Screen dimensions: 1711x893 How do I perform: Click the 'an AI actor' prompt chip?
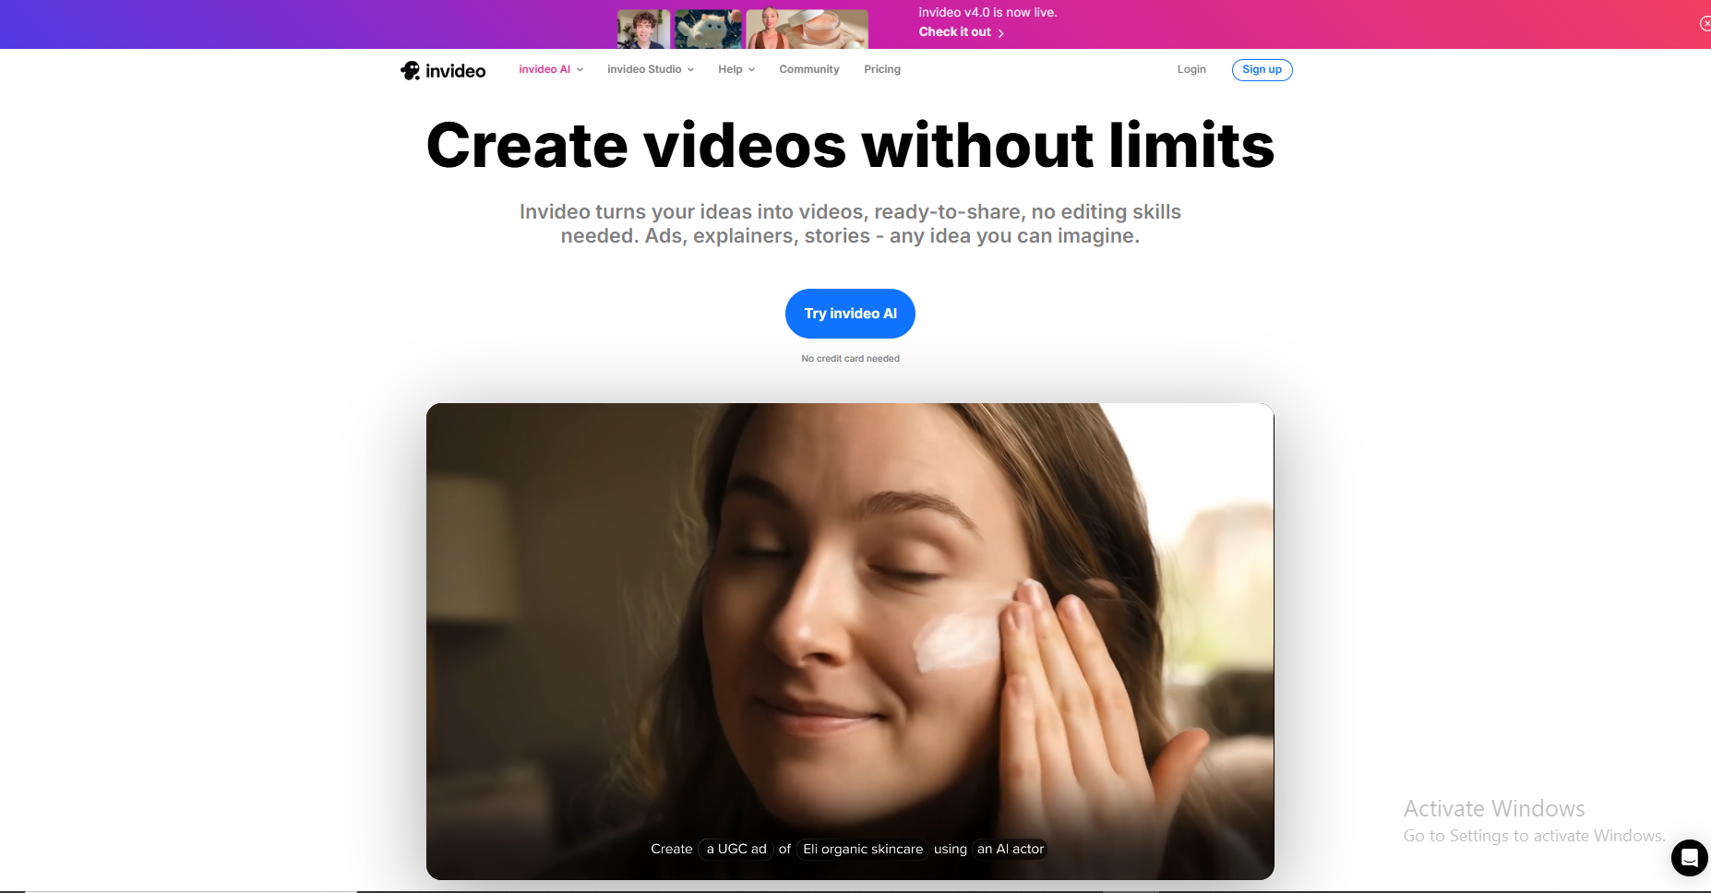pos(1010,849)
